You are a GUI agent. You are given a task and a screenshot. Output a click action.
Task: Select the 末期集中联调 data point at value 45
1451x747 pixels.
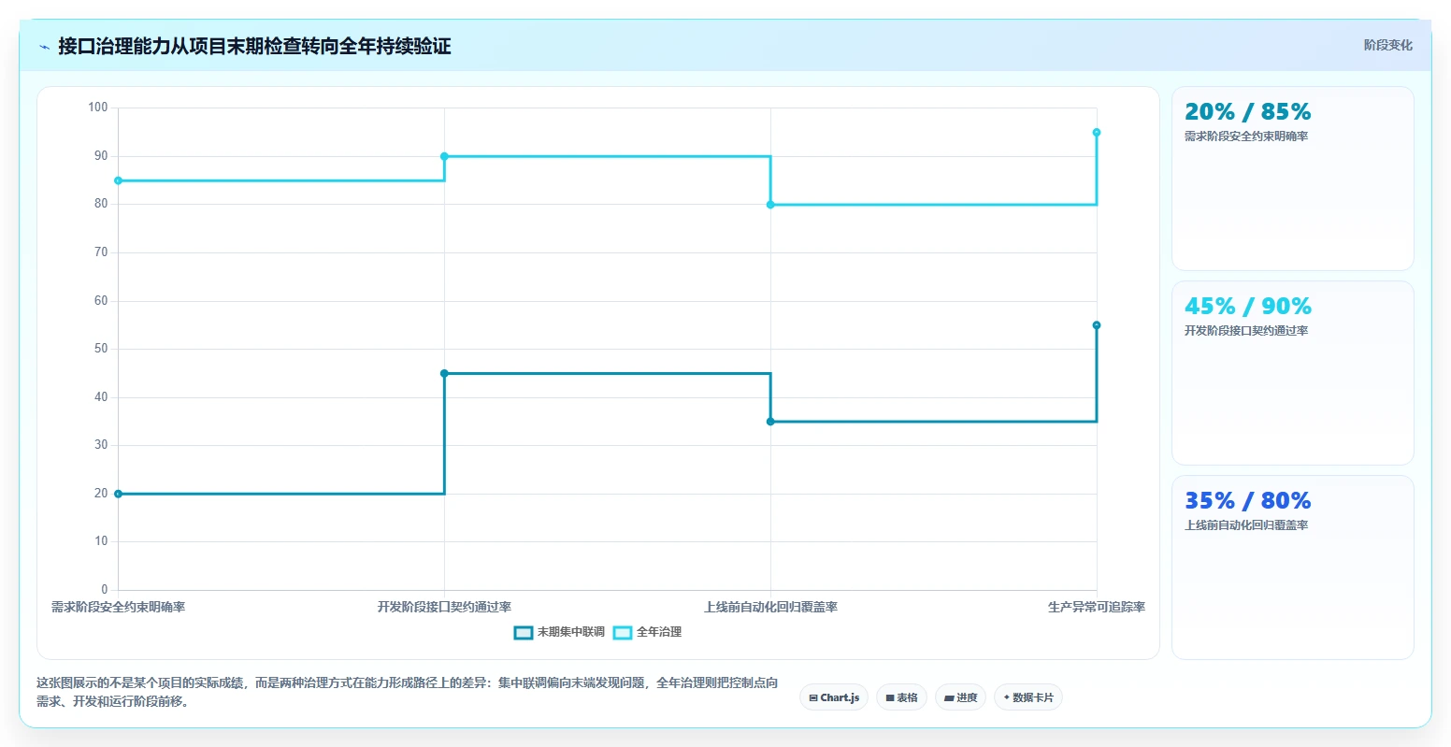[444, 373]
